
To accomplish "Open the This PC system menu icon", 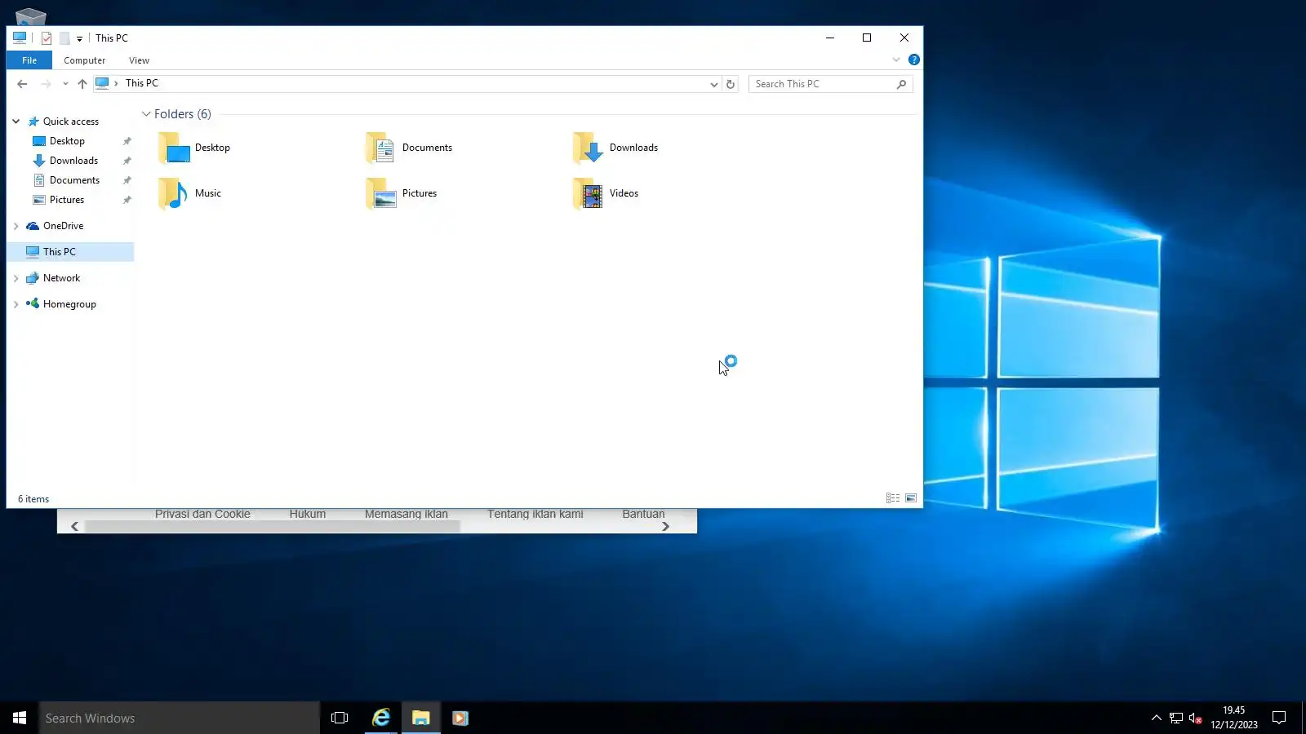I will (x=20, y=38).
